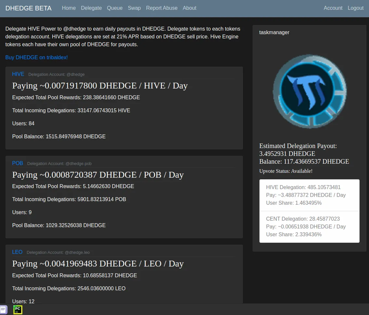Click Expected Total Pool Rewards 238.38641660 DHEDGE
The image size is (369, 315).
[x=76, y=98]
